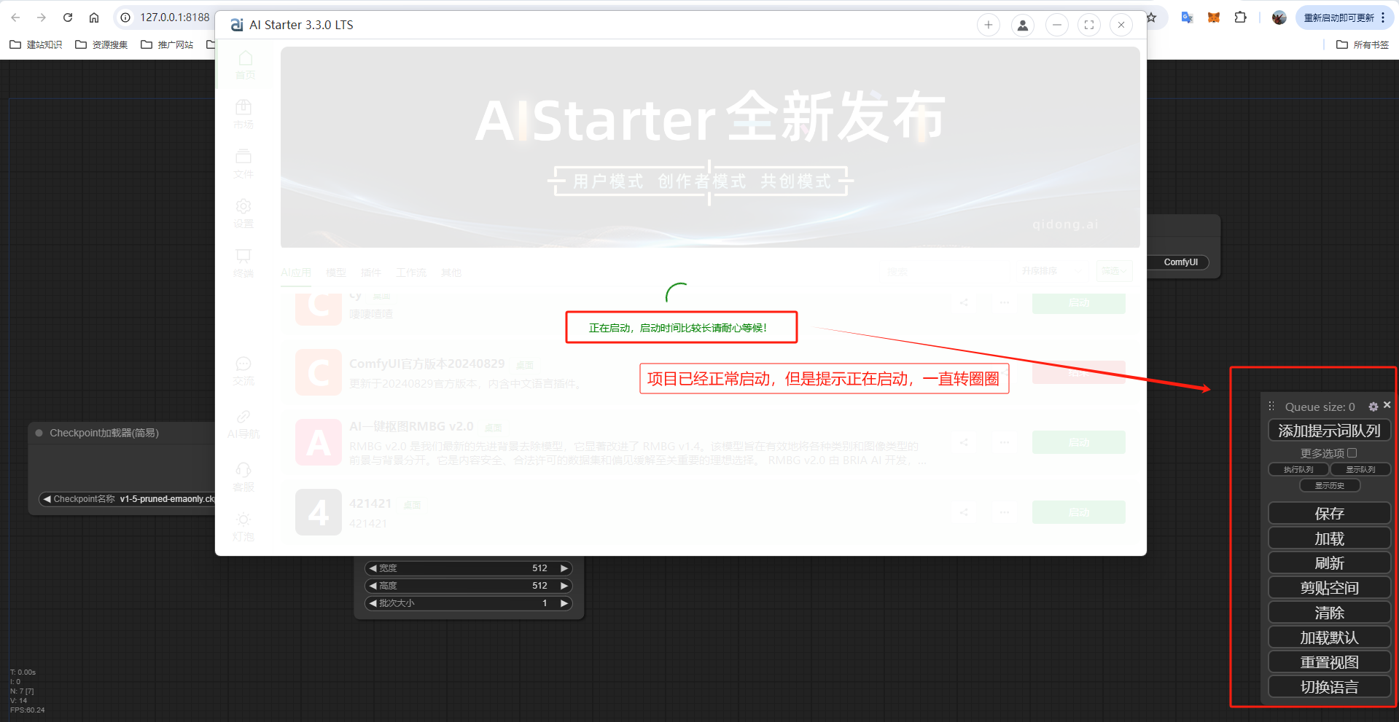
Task: Click the 切换语言 button
Action: coord(1329,686)
